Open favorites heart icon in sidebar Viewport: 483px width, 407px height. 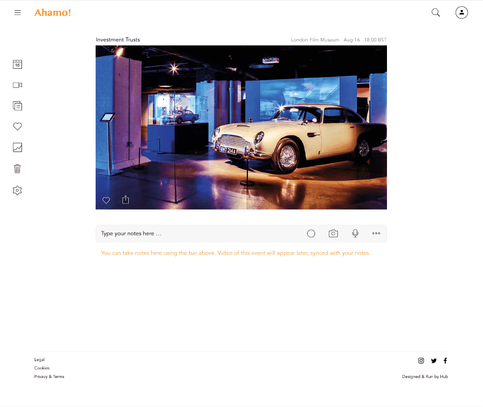[17, 127]
